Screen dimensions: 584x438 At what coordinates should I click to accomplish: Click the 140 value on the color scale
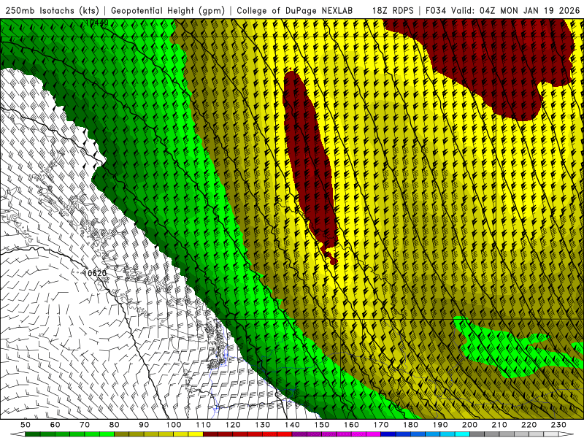(292, 425)
